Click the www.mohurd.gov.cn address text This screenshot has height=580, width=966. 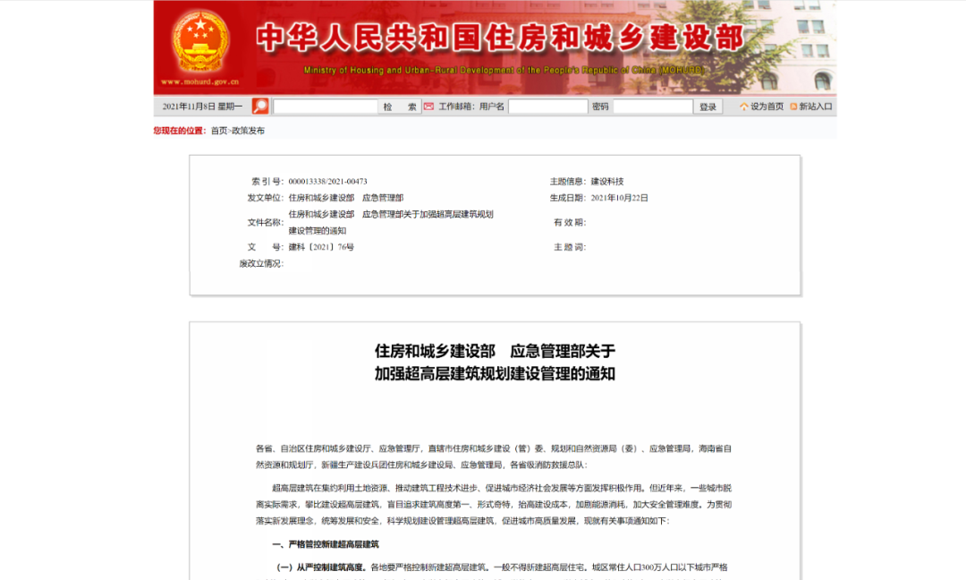199,81
